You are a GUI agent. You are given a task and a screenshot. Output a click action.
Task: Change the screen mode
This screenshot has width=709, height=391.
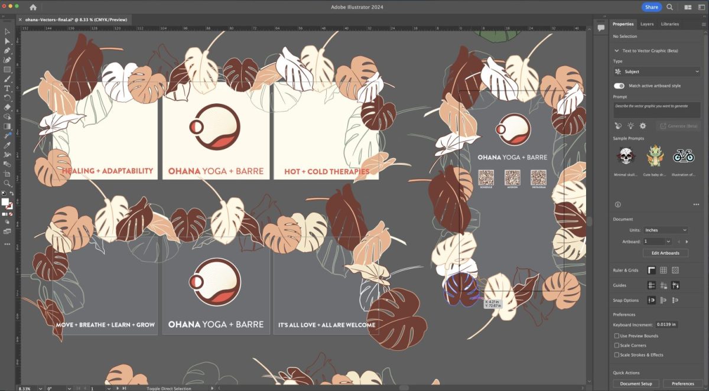[7, 232]
